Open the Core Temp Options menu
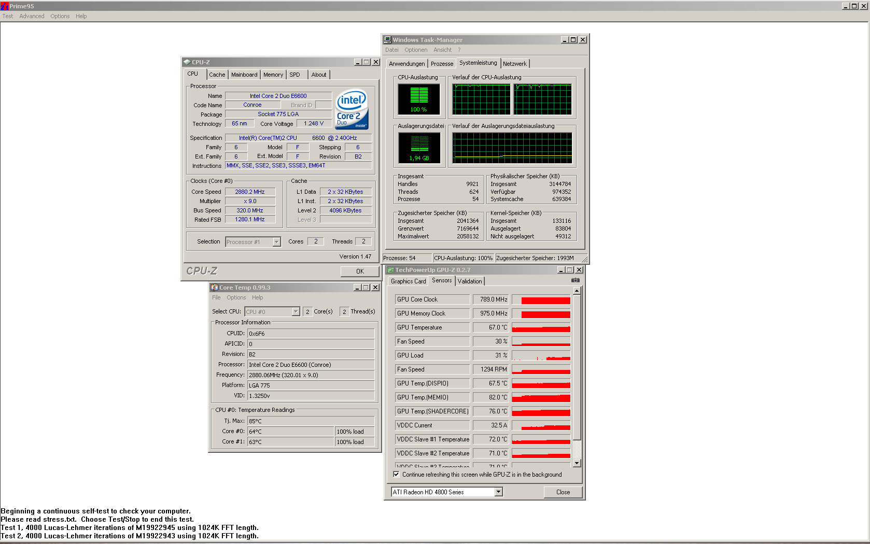870x544 pixels. tap(236, 298)
